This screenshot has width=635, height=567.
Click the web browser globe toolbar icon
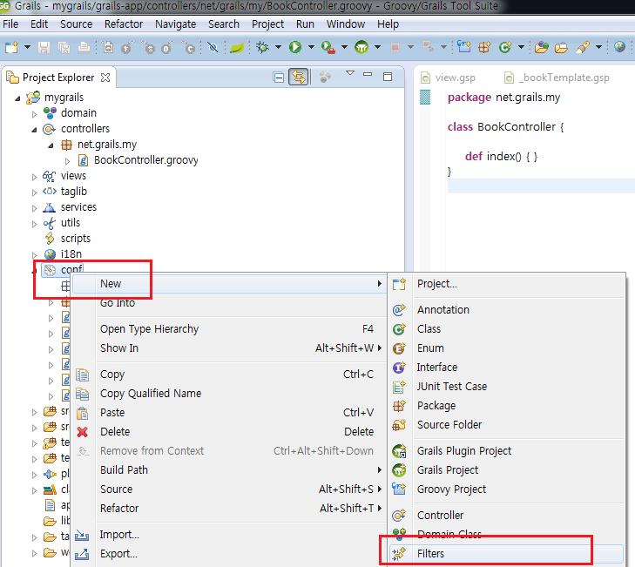[619, 46]
